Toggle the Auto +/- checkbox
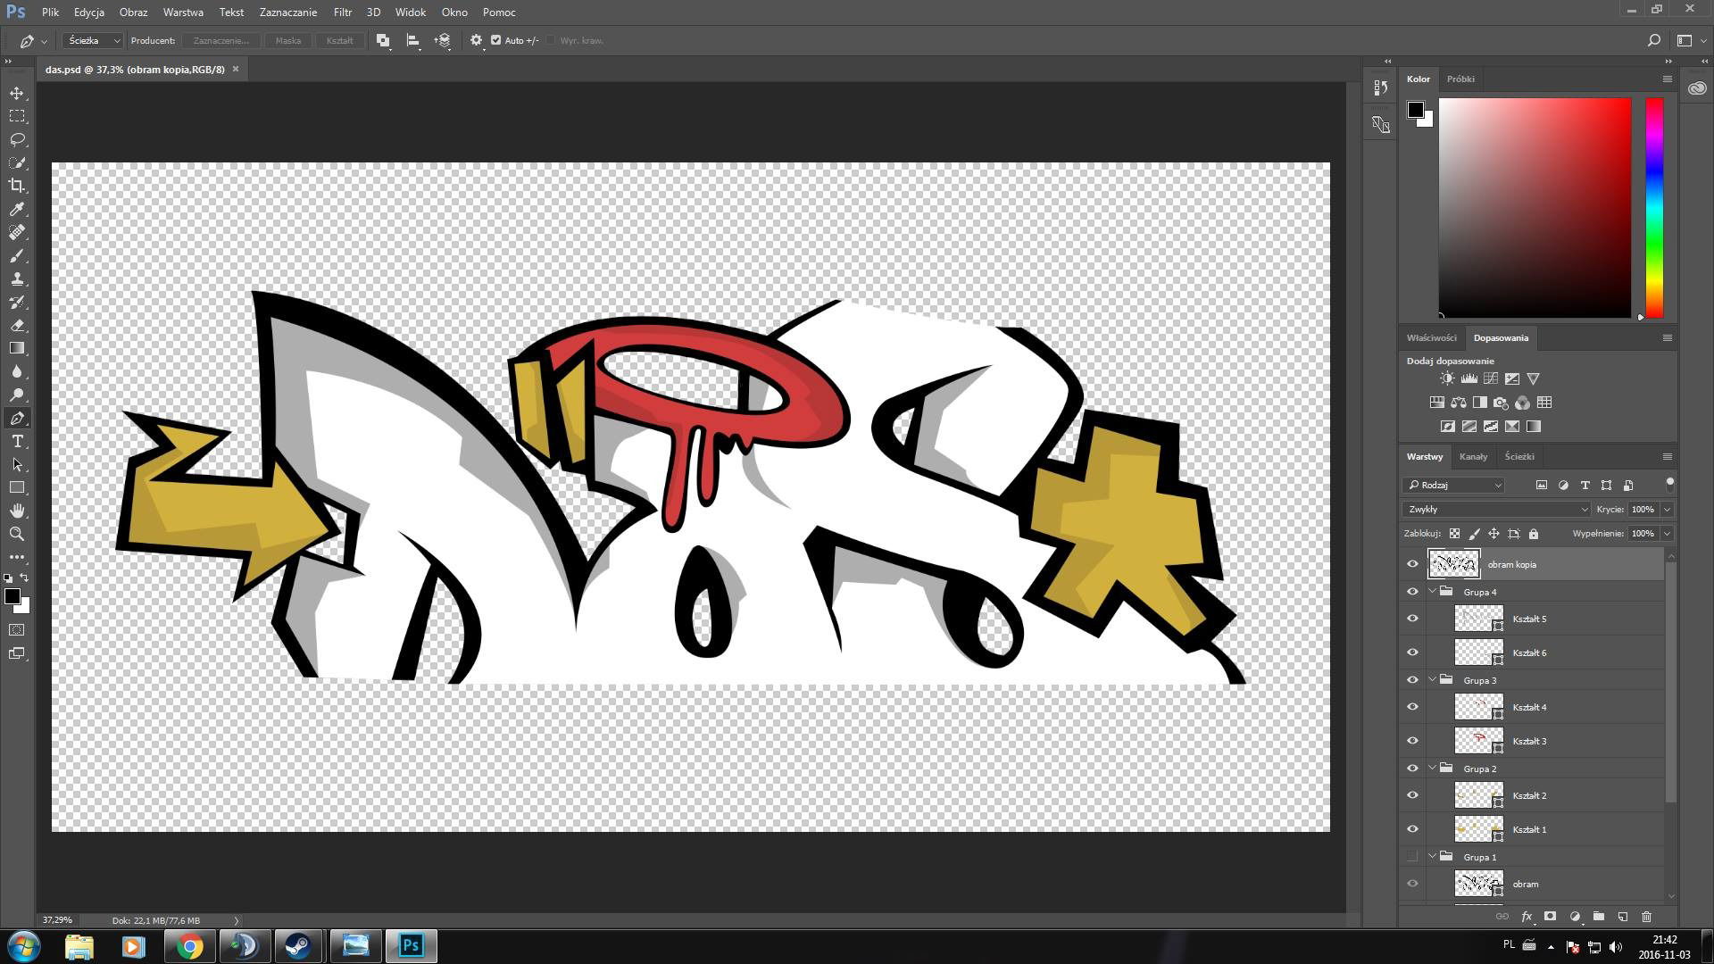 point(496,40)
